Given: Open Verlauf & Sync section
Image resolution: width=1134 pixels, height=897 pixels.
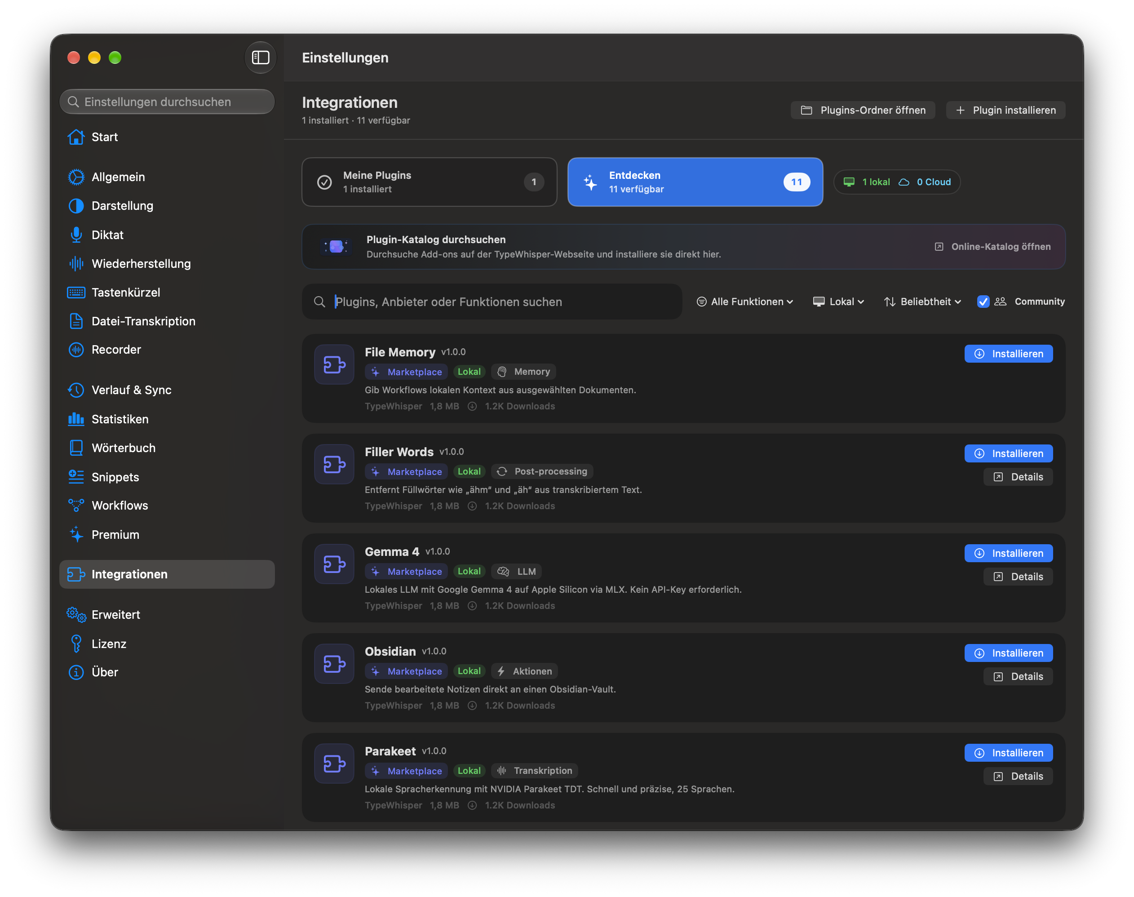Looking at the screenshot, I should click(166, 390).
